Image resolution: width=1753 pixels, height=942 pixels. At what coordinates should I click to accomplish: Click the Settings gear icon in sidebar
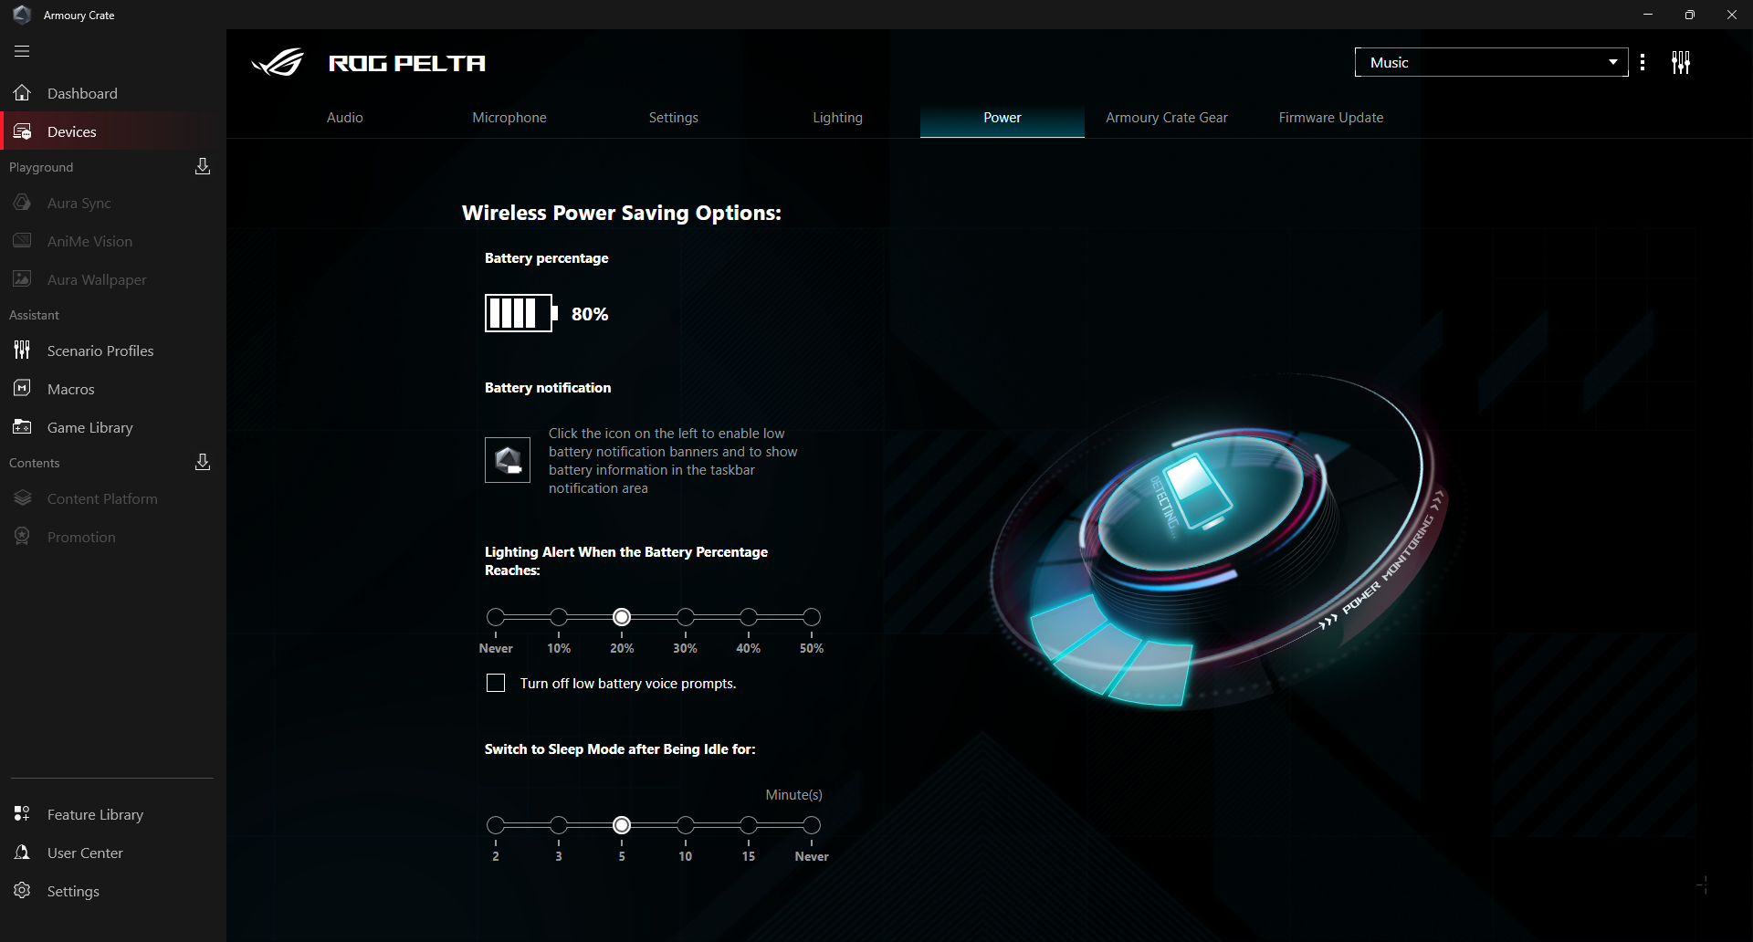point(22,891)
